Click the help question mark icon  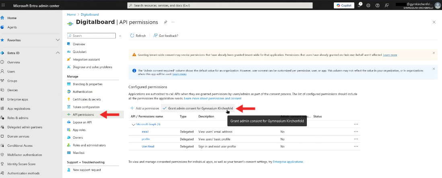tap(377, 6)
